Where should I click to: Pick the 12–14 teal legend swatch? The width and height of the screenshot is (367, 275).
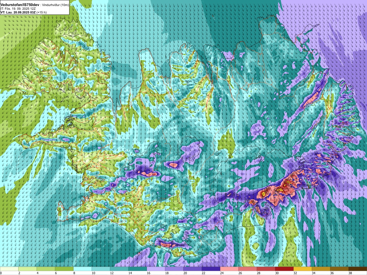(119, 269)
